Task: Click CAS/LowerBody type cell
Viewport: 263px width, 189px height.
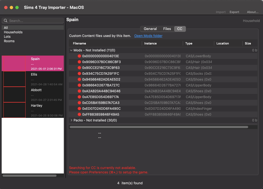Action: coord(198,56)
